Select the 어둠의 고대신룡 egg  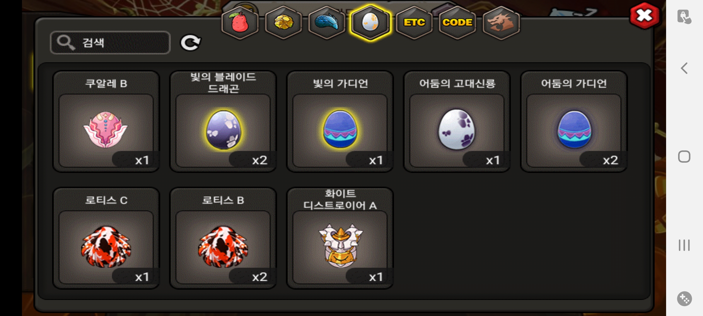[x=457, y=121]
